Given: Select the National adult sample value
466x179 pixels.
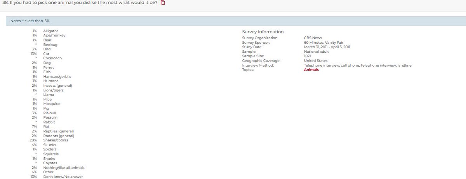Looking at the screenshot, I should coord(316,52).
